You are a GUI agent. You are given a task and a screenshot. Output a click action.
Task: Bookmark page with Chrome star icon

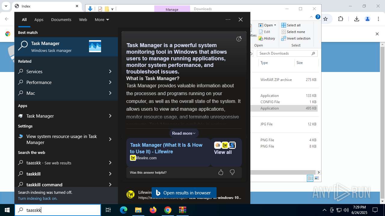(325, 19)
